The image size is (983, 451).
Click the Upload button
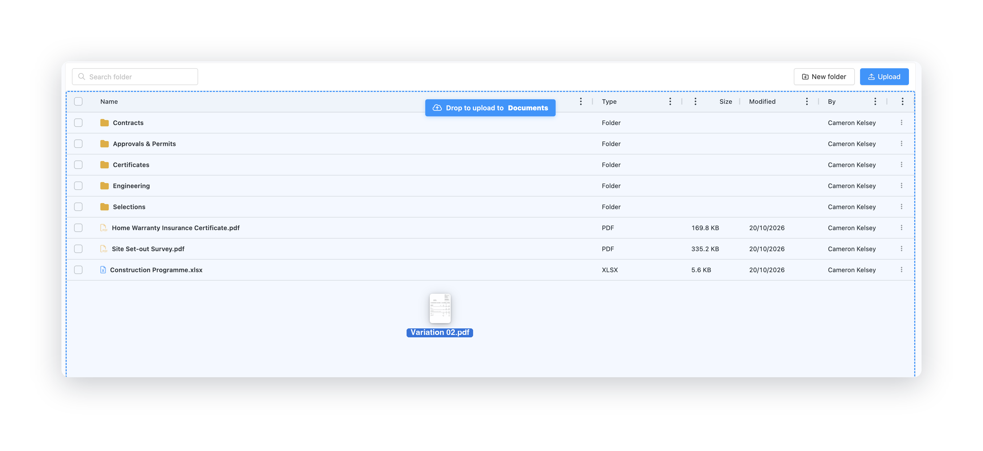884,77
